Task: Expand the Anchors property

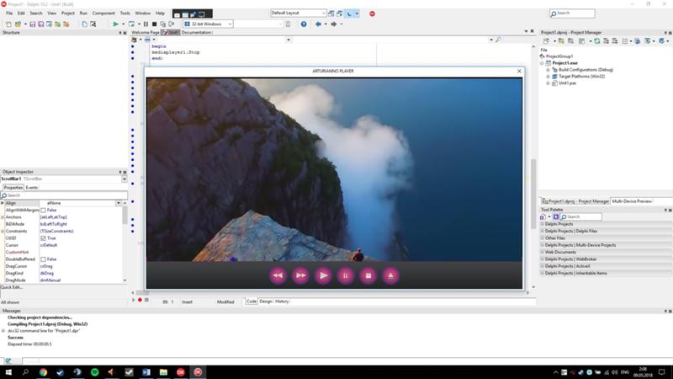Action: pos(3,217)
